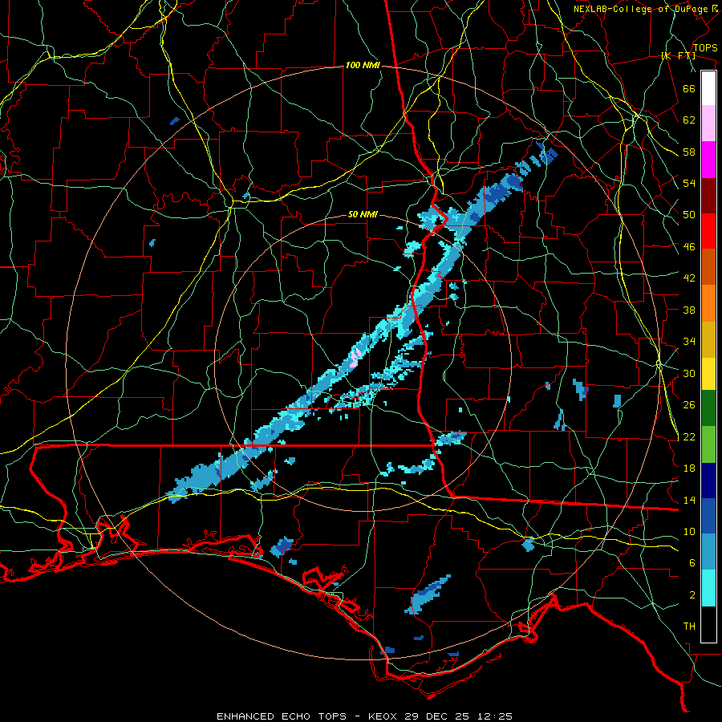Click legend value '30'
The height and width of the screenshot is (722, 722).
(x=689, y=373)
